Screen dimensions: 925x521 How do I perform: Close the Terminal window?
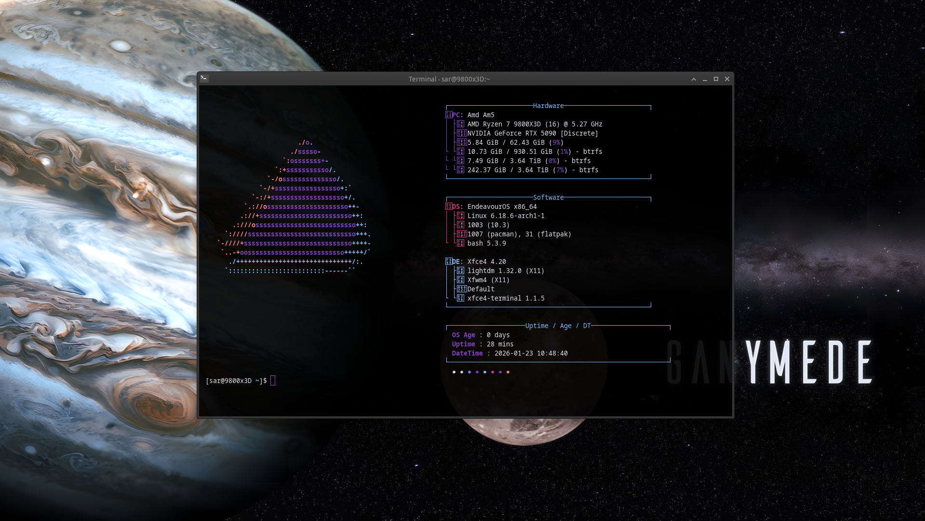click(727, 79)
